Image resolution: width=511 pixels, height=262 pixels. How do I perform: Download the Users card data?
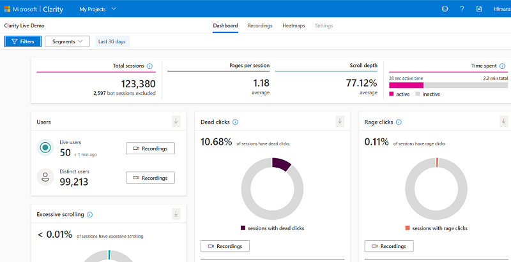click(176, 122)
